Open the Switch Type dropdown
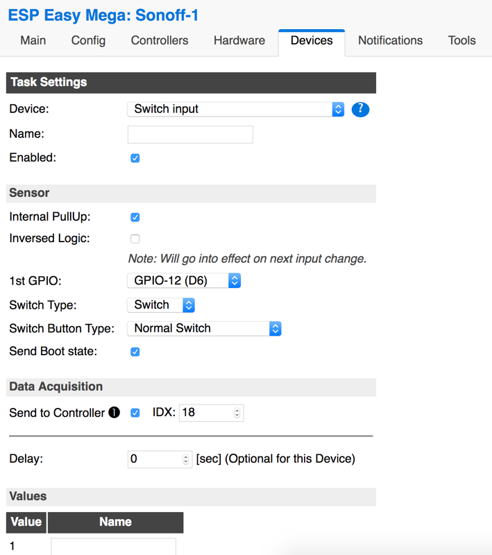Viewport: 492px width, 555px height. [161, 305]
